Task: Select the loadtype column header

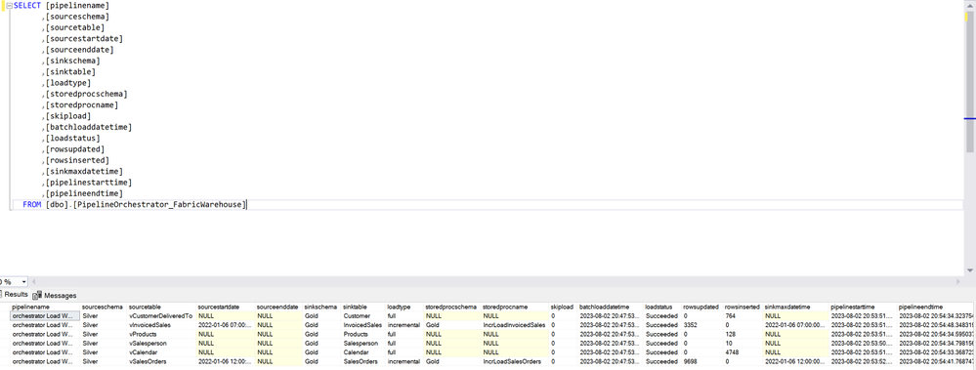Action: point(404,308)
